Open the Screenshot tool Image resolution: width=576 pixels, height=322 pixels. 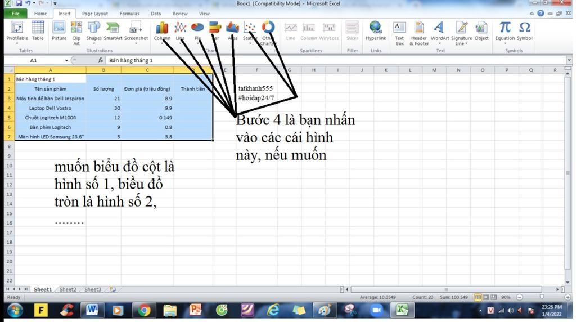click(x=136, y=32)
